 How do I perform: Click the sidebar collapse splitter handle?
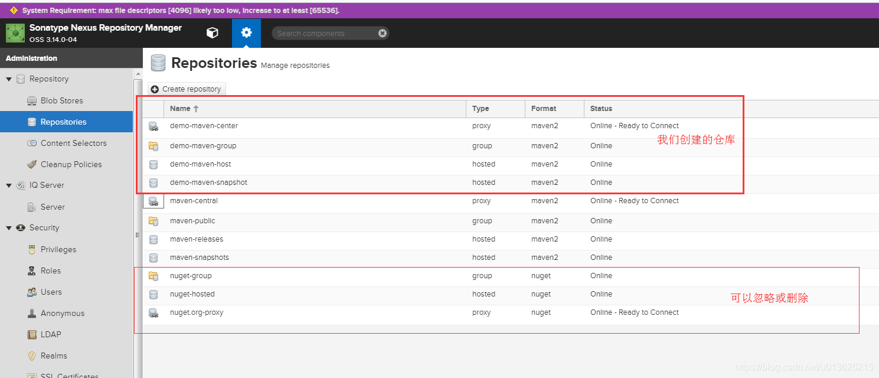coord(138,235)
